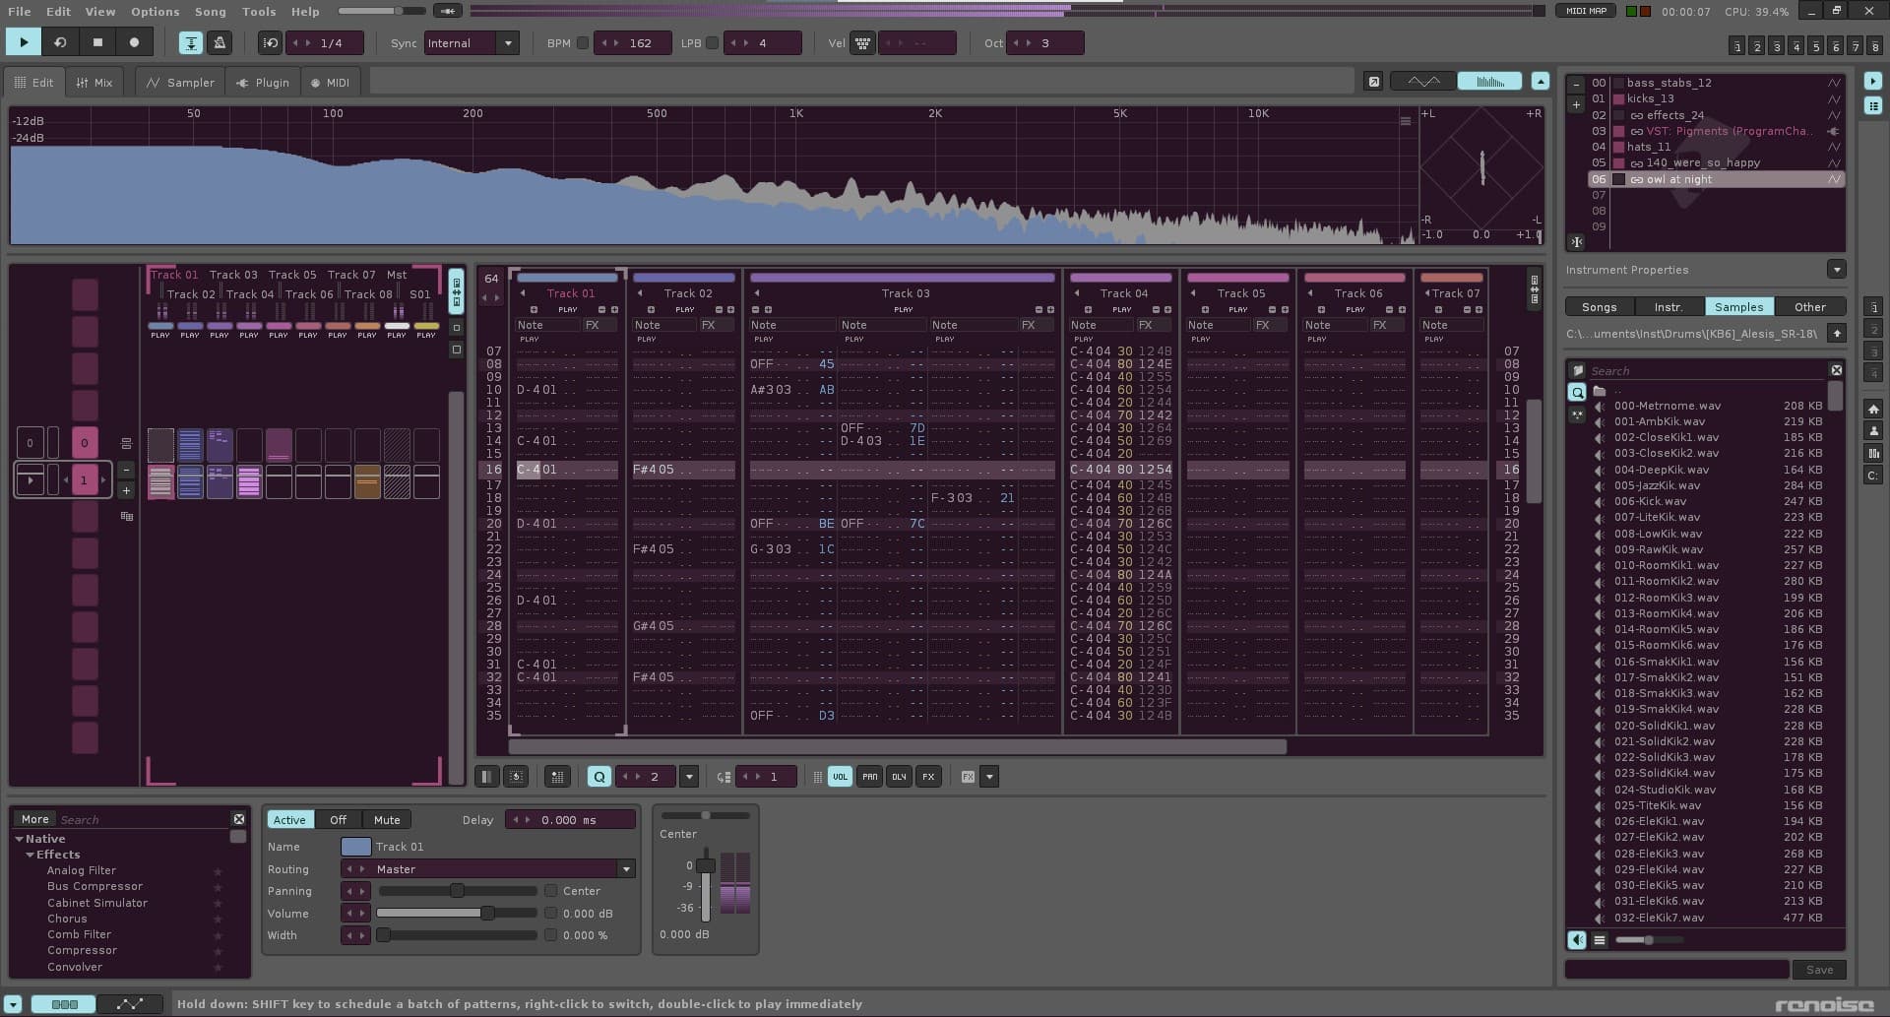Toggle VOL column visibility
This screenshot has width=1890, height=1017.
[840, 777]
